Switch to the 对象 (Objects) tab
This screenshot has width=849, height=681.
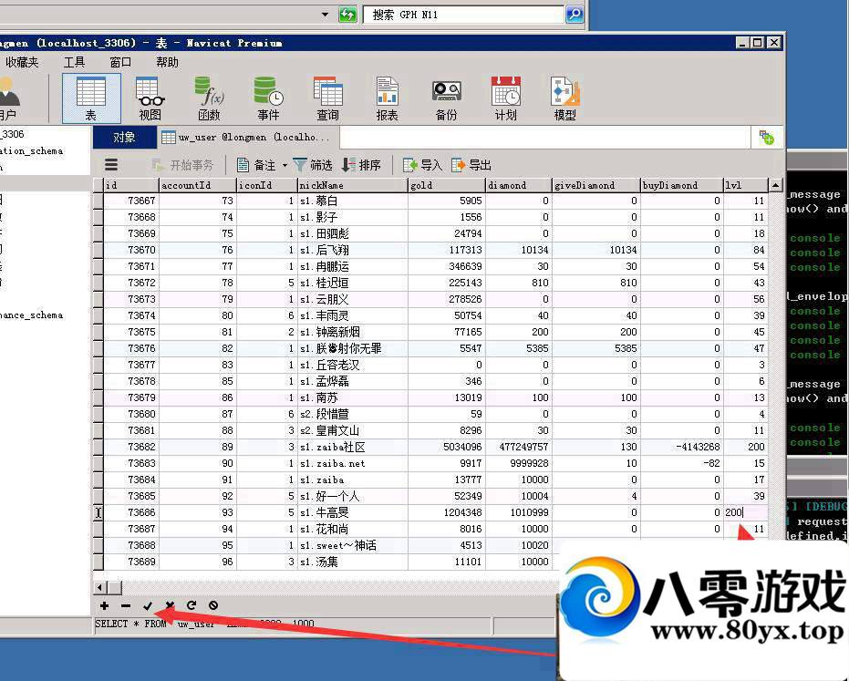coord(124,137)
